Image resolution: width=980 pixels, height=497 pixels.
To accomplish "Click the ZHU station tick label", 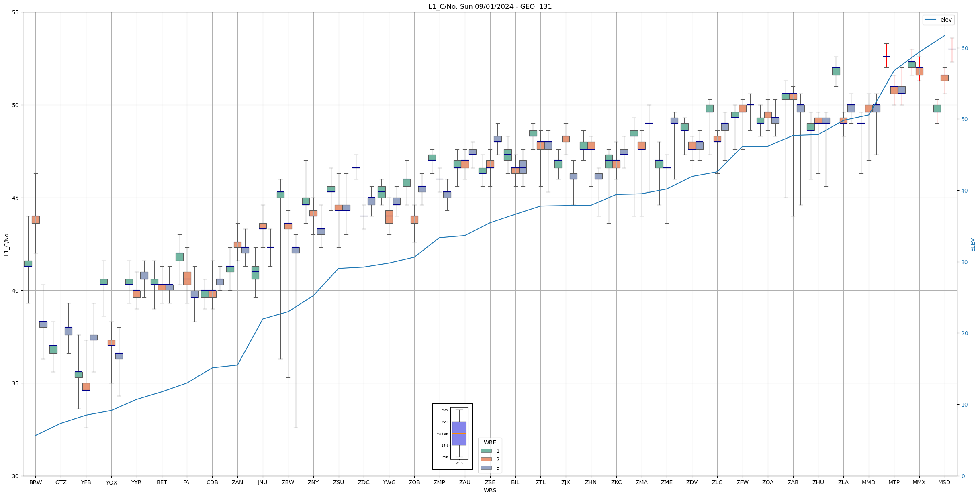I will (818, 482).
